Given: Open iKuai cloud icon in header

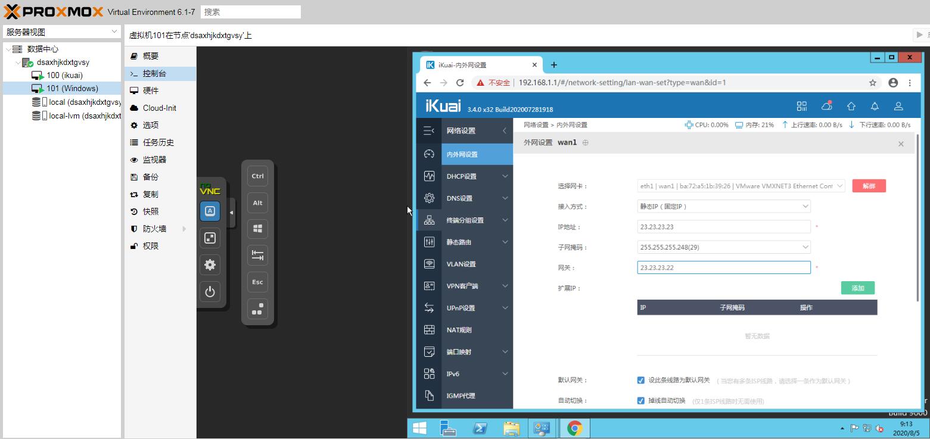Looking at the screenshot, I should point(826,106).
